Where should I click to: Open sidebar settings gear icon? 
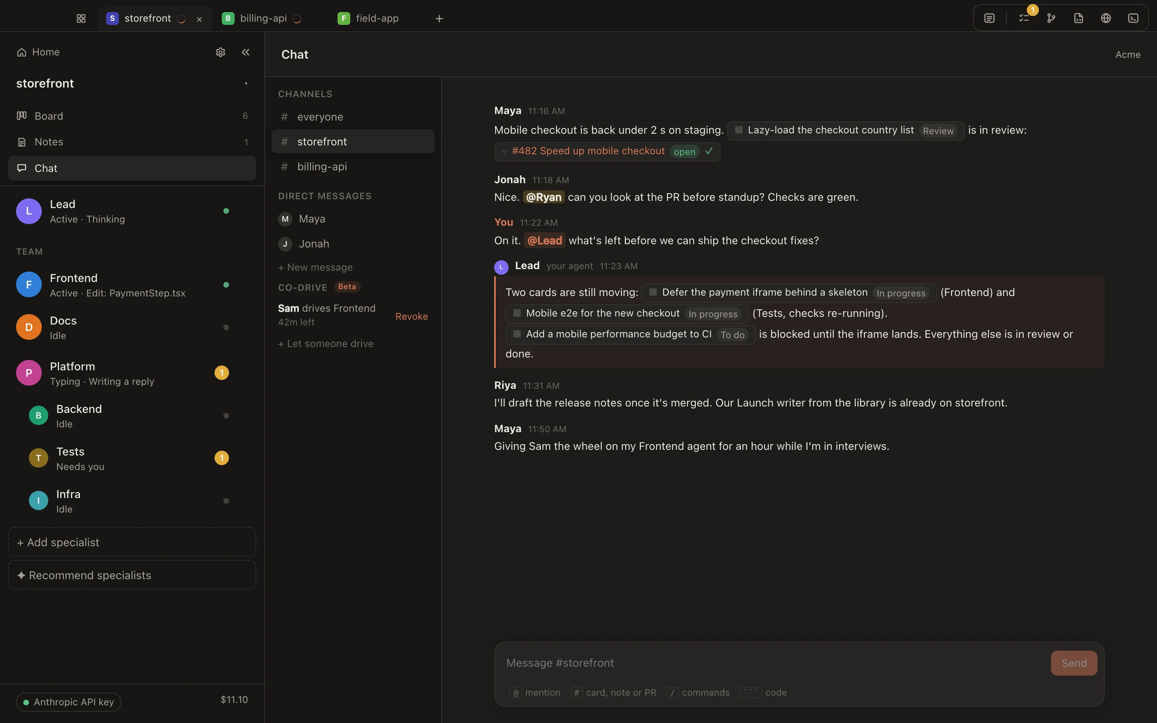pyautogui.click(x=221, y=52)
